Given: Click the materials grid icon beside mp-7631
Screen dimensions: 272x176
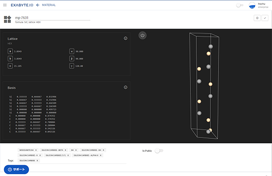Looking at the screenshot, I should [7, 19].
